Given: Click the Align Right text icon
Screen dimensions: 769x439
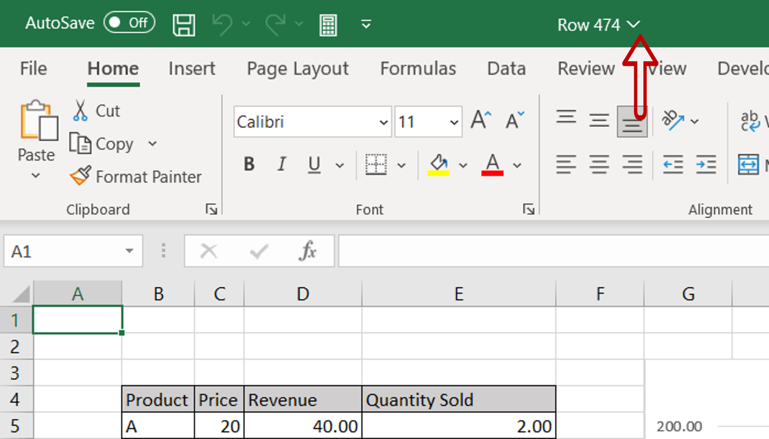Looking at the screenshot, I should pos(632,165).
